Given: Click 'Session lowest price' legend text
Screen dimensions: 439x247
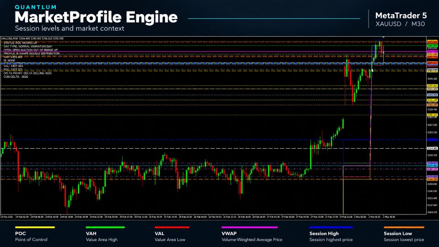Looking at the screenshot, I should (x=404, y=240).
